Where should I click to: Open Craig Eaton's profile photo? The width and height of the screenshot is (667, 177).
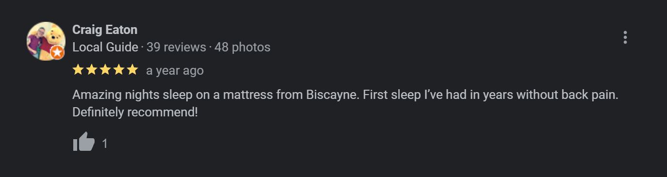coord(46,41)
